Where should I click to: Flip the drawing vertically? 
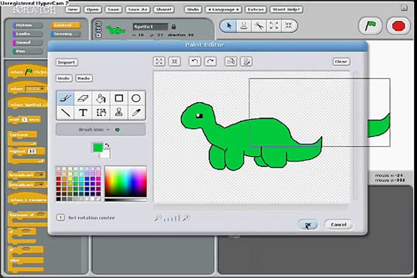tap(246, 61)
